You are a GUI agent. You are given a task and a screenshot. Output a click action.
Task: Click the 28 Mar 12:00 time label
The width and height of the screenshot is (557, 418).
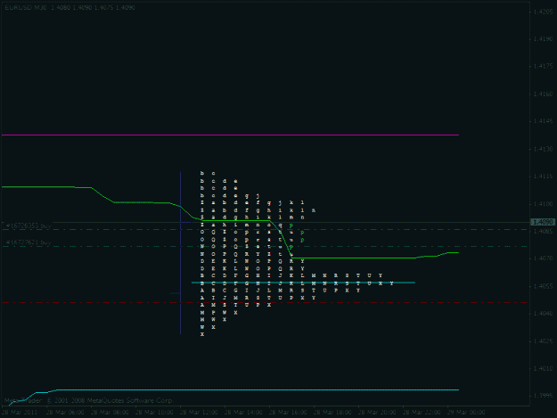coord(199,413)
